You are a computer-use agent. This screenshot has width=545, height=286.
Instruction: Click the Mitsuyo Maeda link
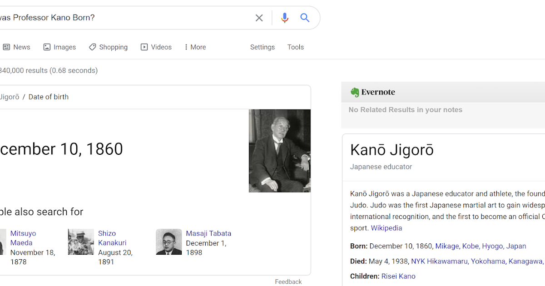pos(23,238)
